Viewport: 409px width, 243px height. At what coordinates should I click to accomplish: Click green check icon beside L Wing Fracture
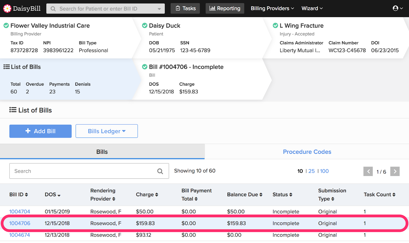coord(275,26)
